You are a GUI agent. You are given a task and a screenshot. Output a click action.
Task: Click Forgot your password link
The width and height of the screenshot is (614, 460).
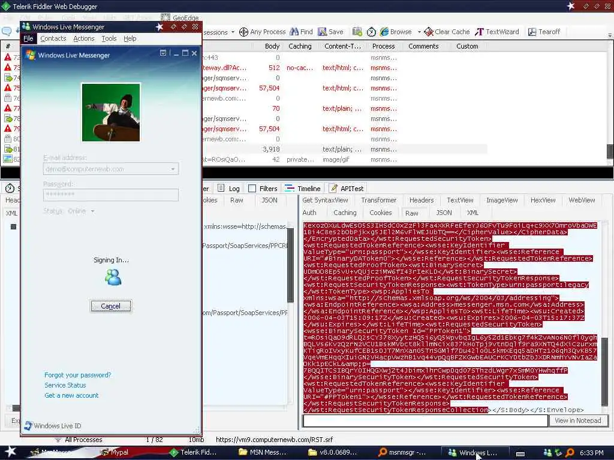(77, 375)
